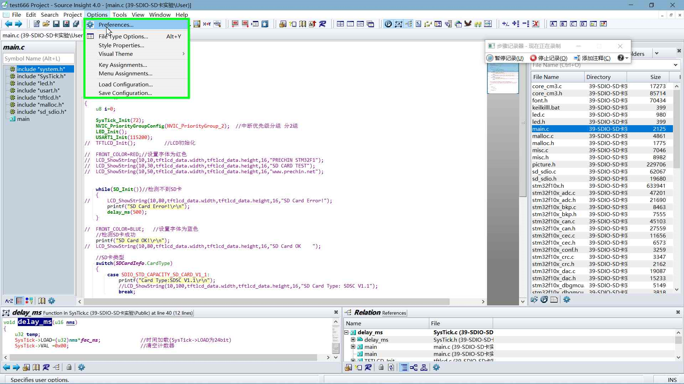Expand the first main relation node
This screenshot has height=384, width=684.
pos(353,347)
